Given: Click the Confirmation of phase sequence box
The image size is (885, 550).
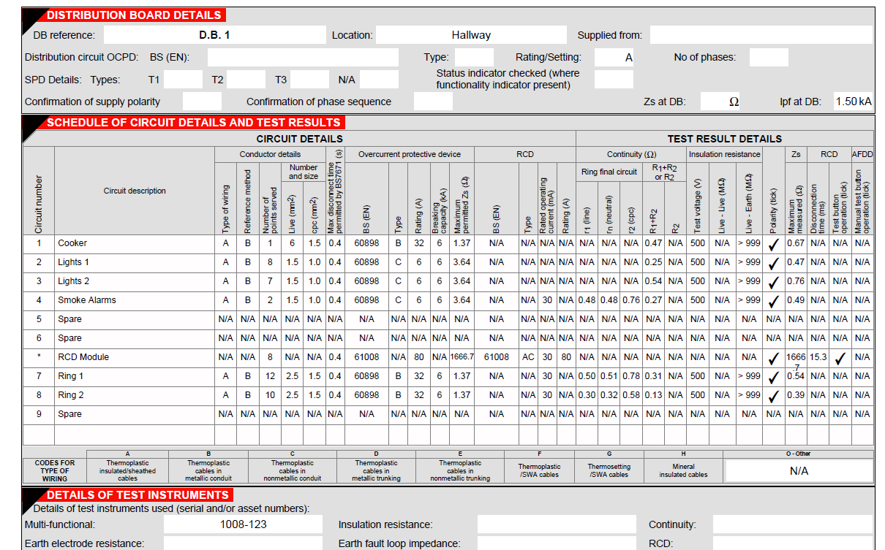Looking at the screenshot, I should click(x=433, y=102).
